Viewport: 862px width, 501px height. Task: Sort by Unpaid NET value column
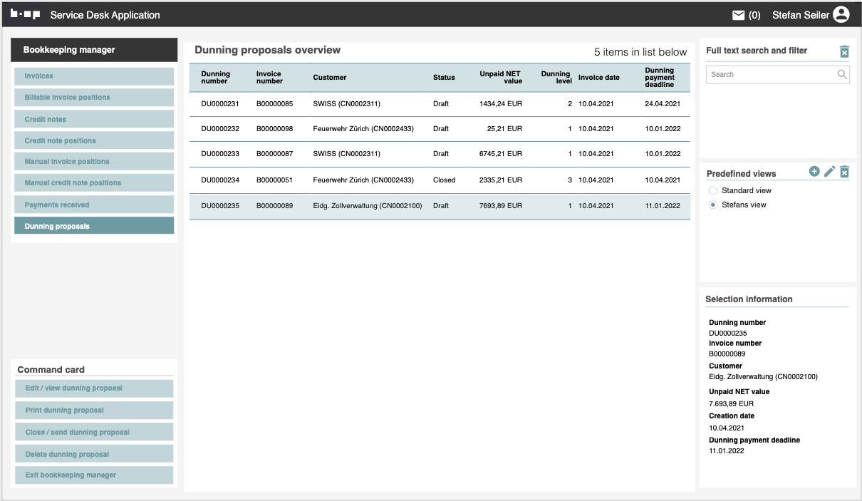click(x=501, y=77)
